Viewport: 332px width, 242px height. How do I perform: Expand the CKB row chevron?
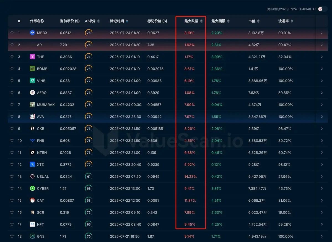pos(322,128)
